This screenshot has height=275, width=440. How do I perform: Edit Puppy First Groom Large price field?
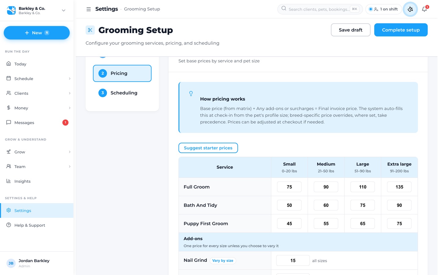pyautogui.click(x=363, y=224)
